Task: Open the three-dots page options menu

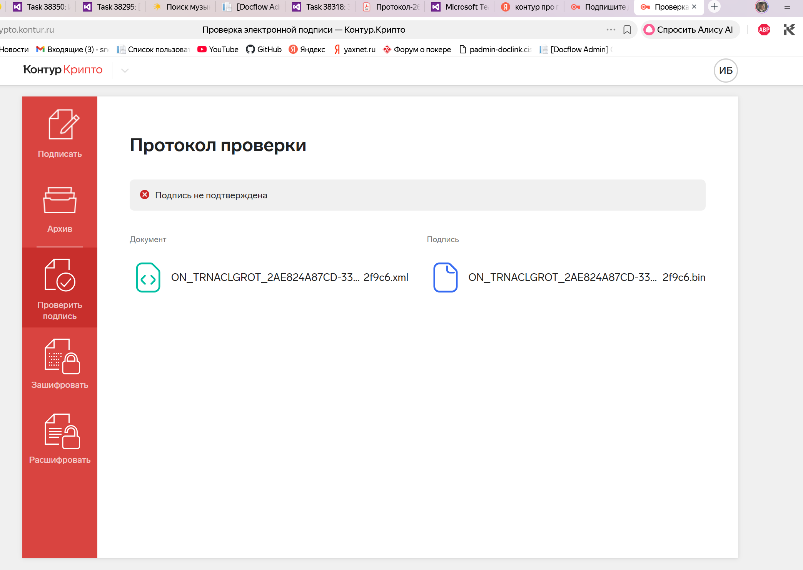Action: [x=611, y=30]
